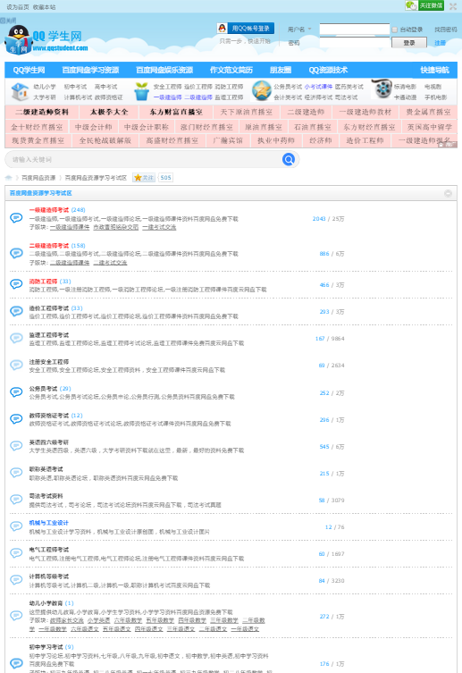Viewport: 462px width, 673px height.
Task: Click the 小考试课件 category link
Action: tap(318, 87)
